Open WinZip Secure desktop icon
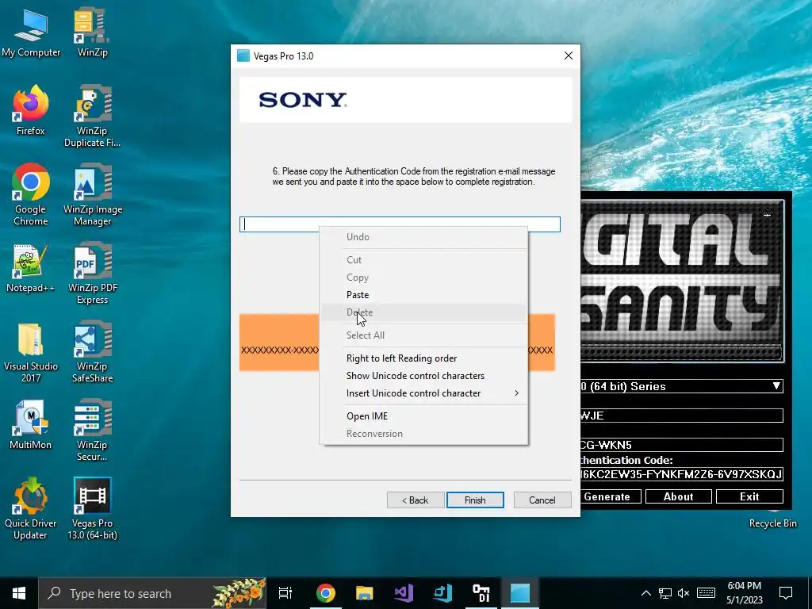The height and width of the screenshot is (609, 812). click(x=92, y=430)
